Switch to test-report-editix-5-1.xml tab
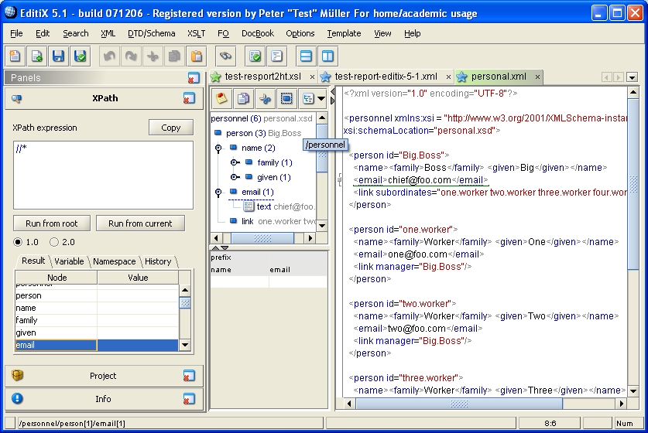Viewport: 648px width, 433px height. [x=386, y=77]
